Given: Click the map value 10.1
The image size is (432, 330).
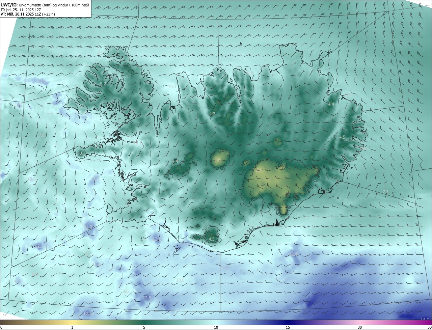Looking at the screenshot, I should [x=172, y=87].
